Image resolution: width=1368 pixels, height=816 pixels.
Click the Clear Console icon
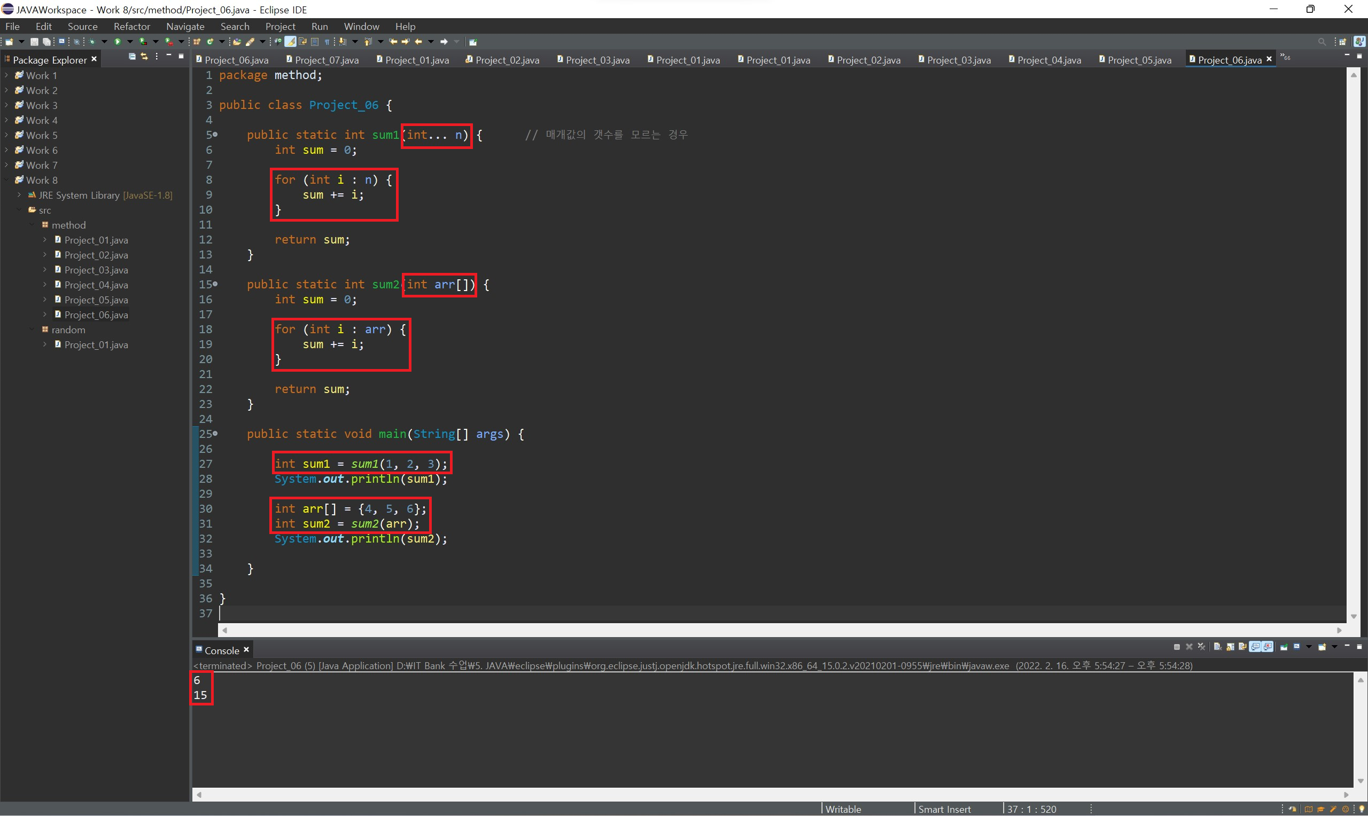[x=1218, y=647]
